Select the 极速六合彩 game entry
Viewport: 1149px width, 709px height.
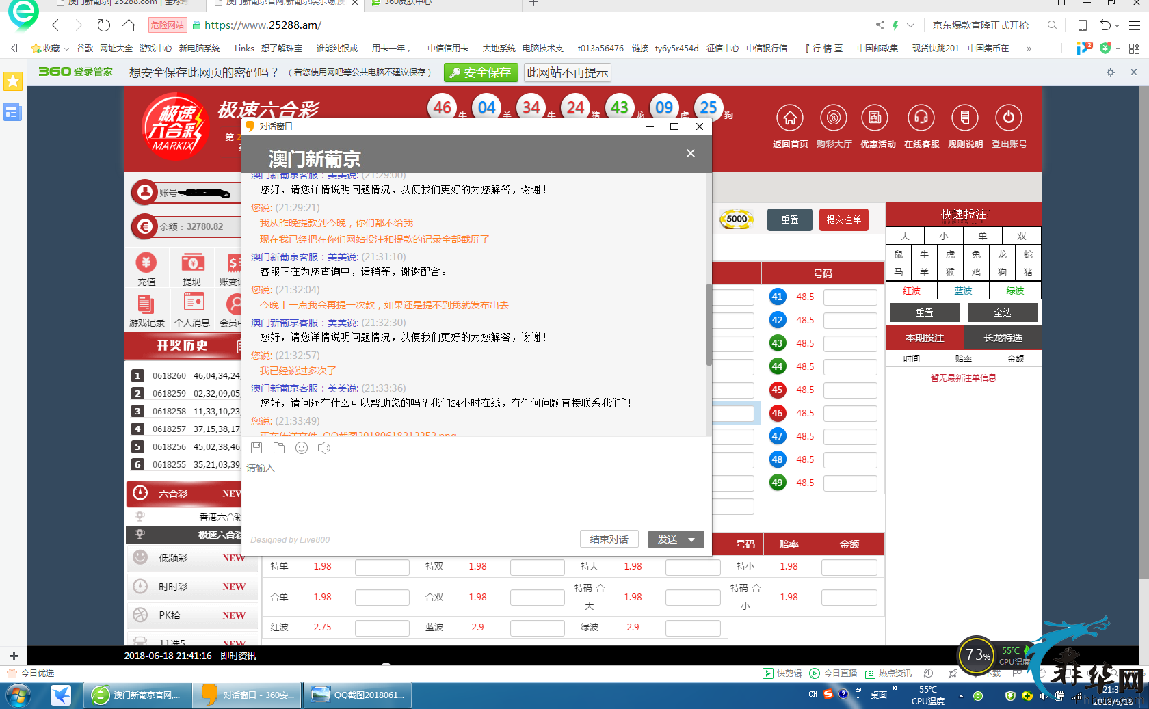(x=185, y=535)
